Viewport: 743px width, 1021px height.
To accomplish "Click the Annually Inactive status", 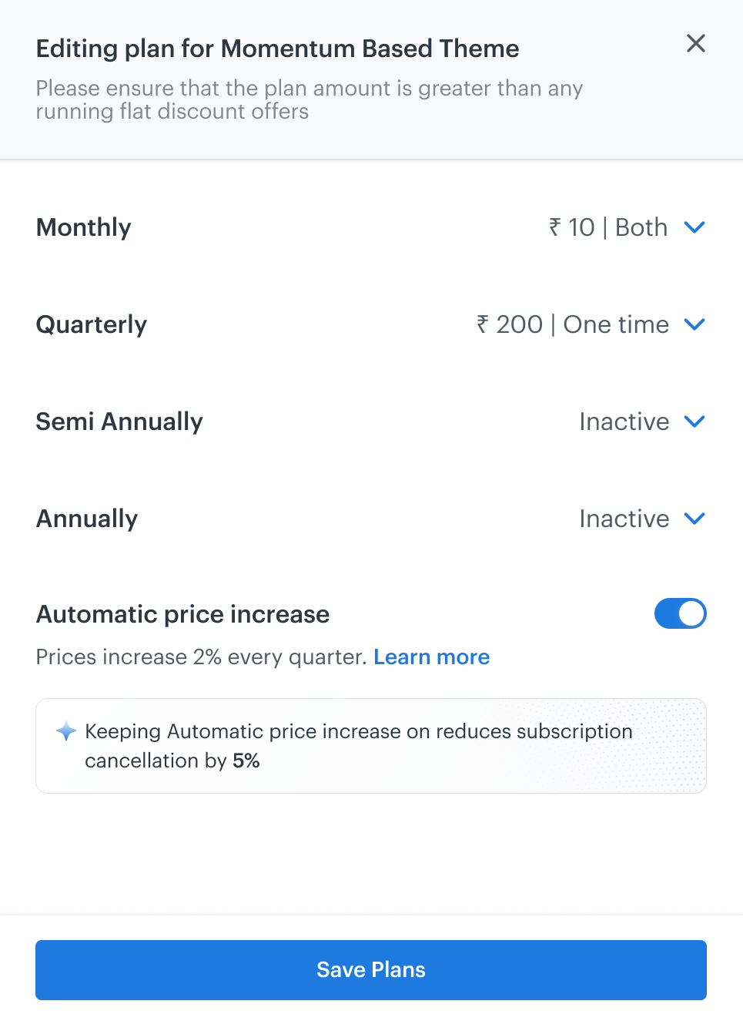I will pos(624,519).
